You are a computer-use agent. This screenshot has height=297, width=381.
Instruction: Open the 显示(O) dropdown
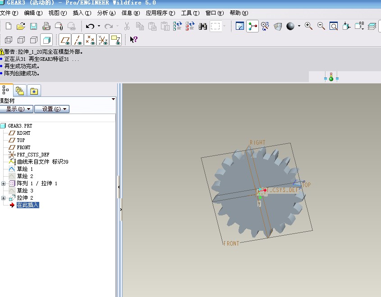[x=16, y=109]
